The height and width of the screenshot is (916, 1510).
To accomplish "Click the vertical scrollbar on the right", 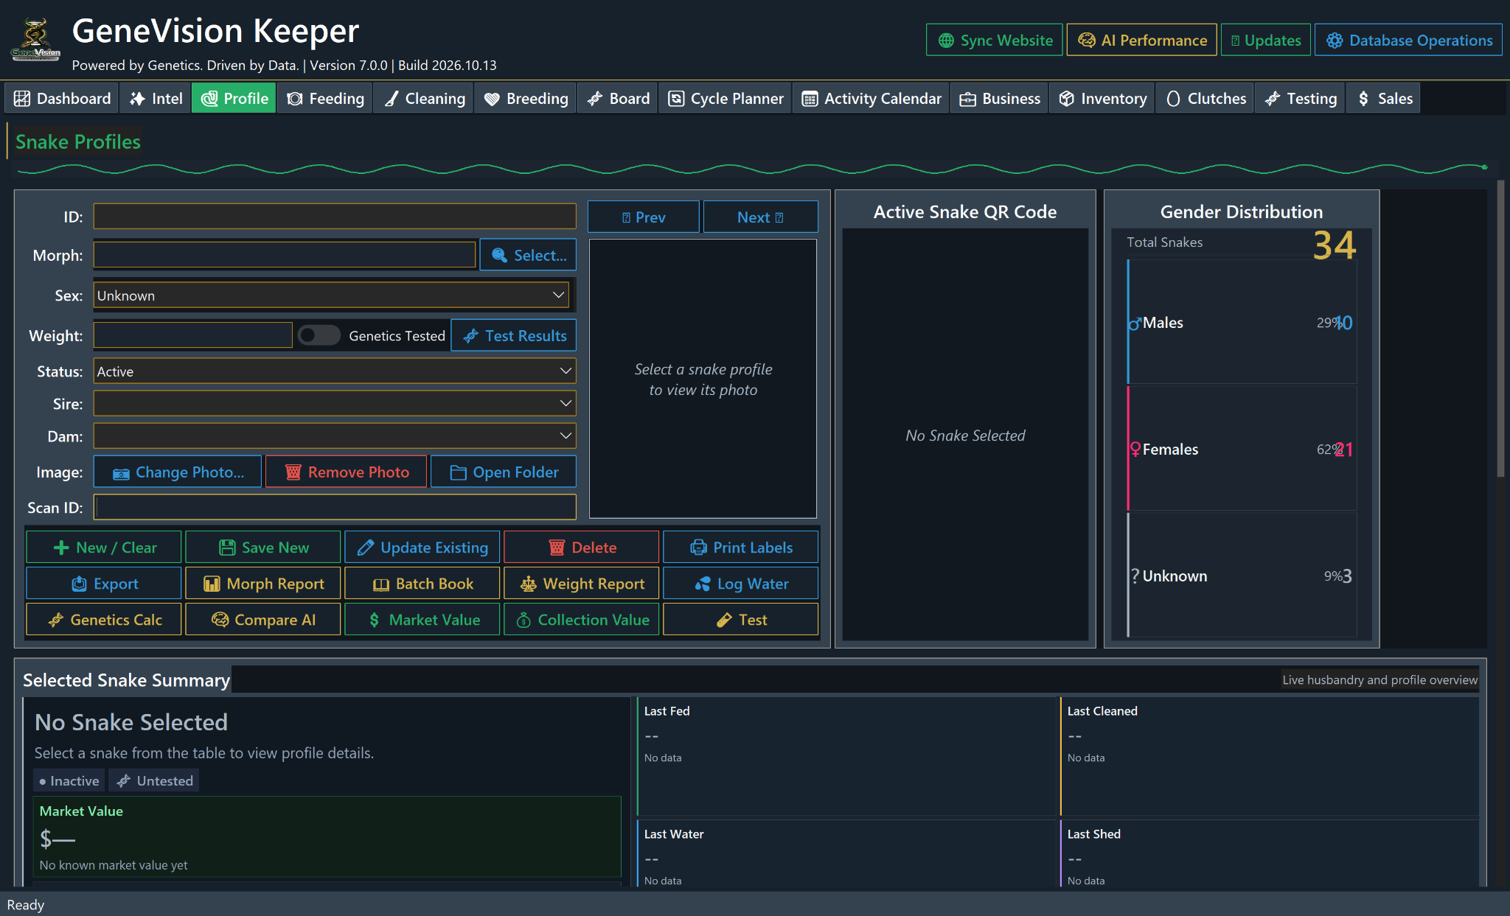I will coord(1500,328).
